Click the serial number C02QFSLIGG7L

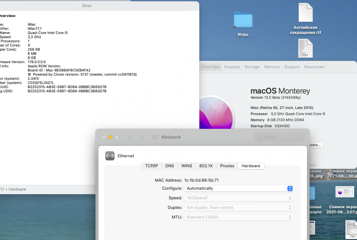click(x=41, y=83)
